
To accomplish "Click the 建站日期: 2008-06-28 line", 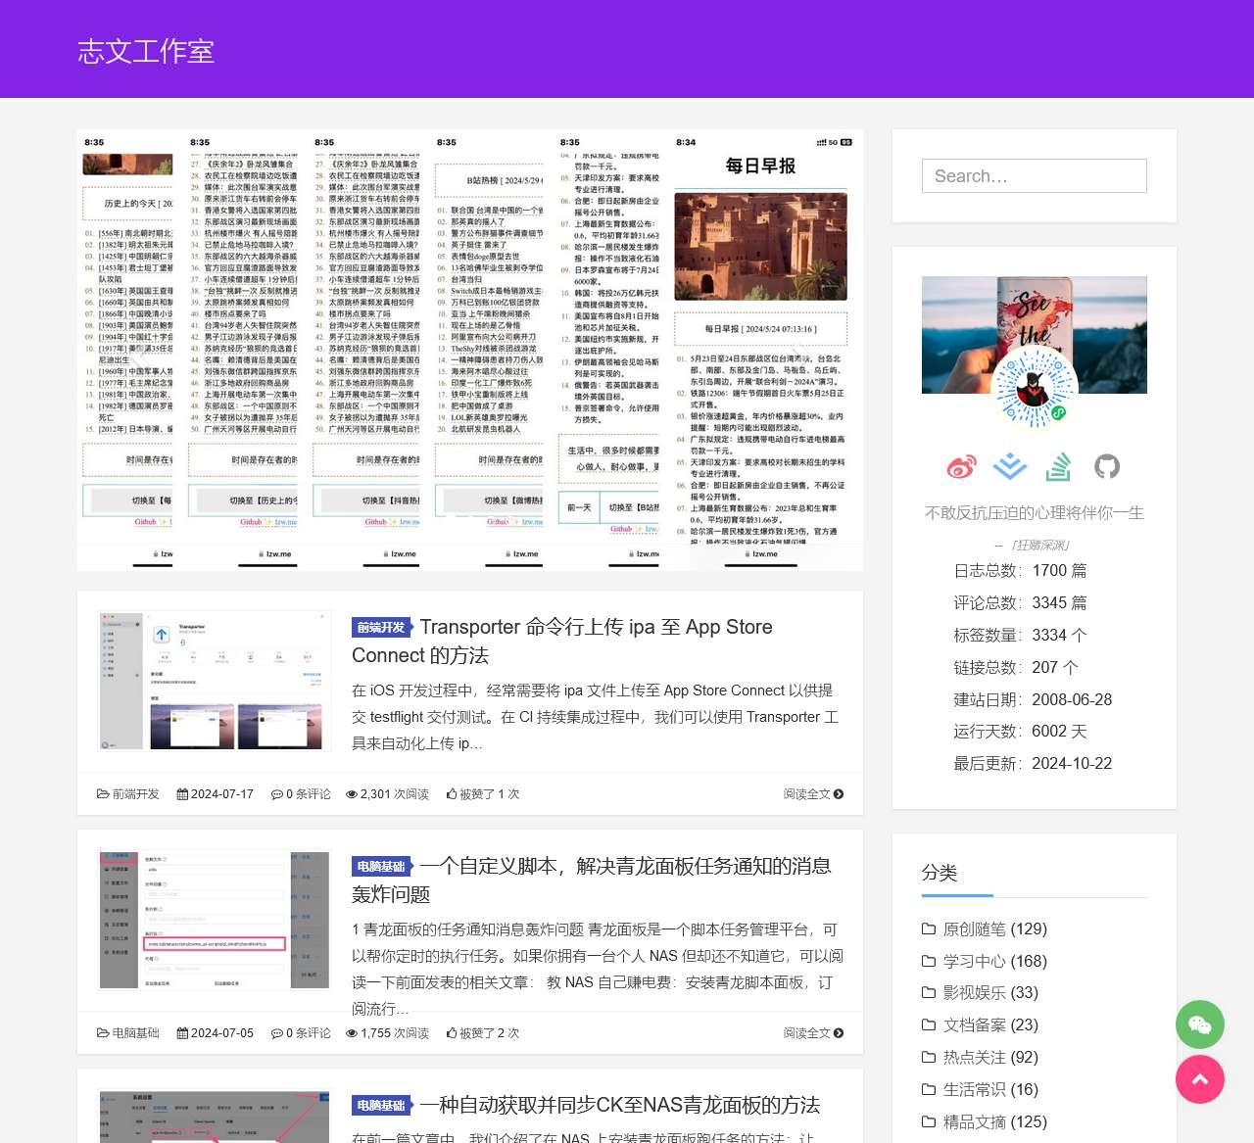I will tap(1033, 699).
